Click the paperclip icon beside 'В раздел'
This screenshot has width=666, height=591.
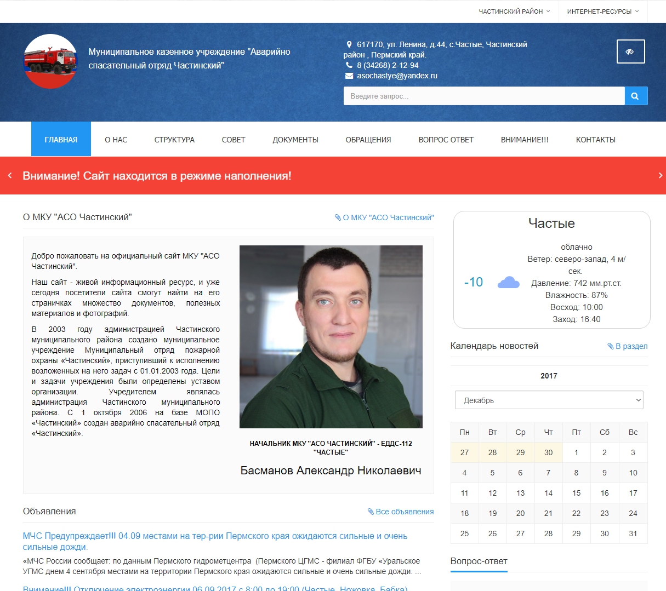[610, 346]
